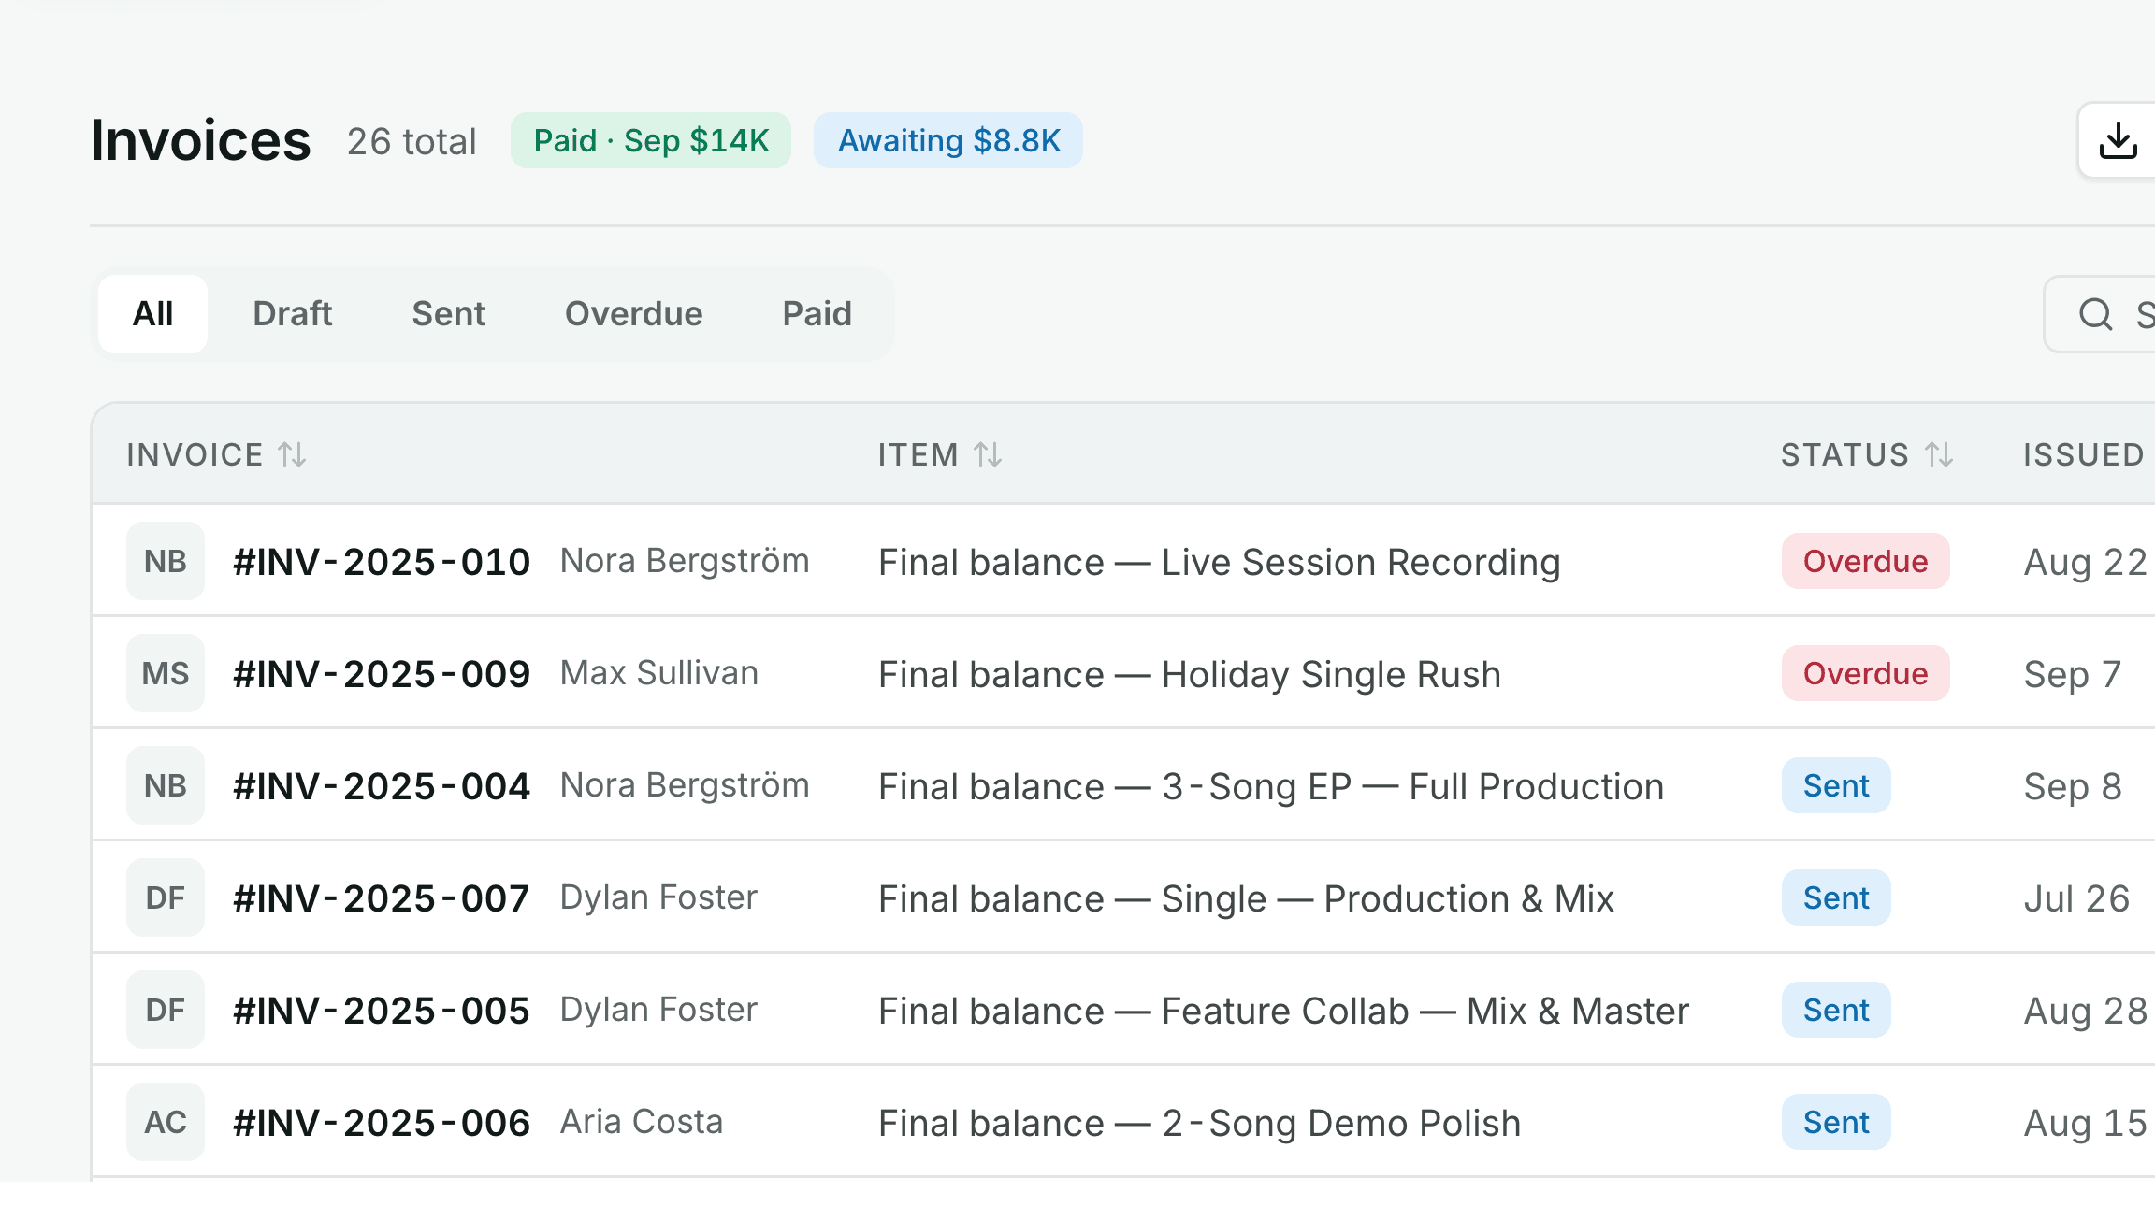Screen dimensions: 2155x1206
Task: Sort by Status column arrows
Action: [x=1939, y=455]
